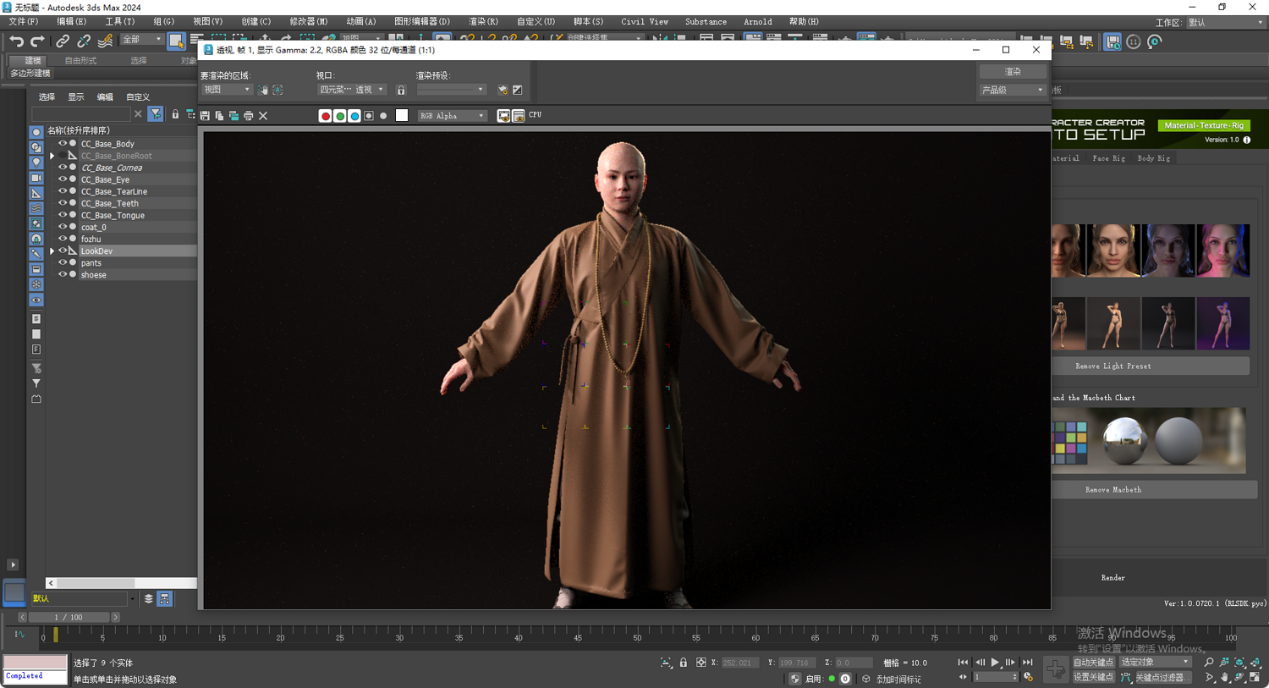Open the Civil View menu

645,22
